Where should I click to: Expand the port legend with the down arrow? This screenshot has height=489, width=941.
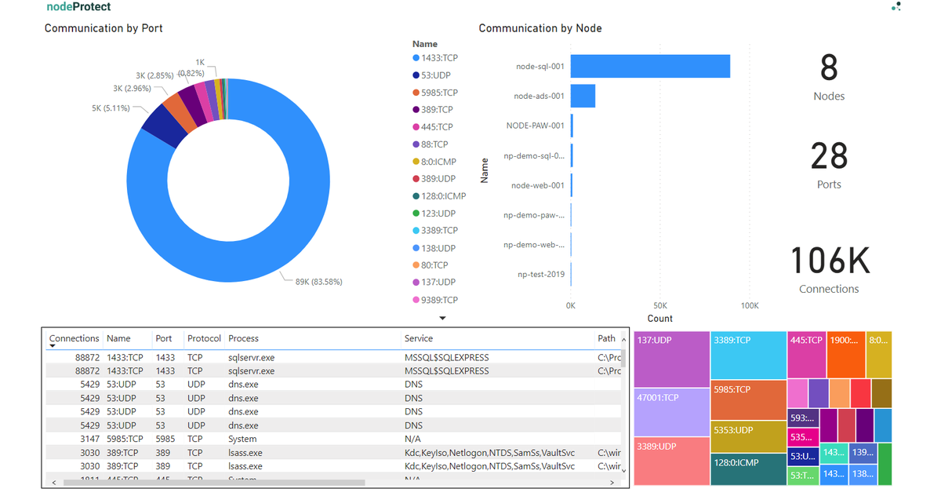(442, 318)
